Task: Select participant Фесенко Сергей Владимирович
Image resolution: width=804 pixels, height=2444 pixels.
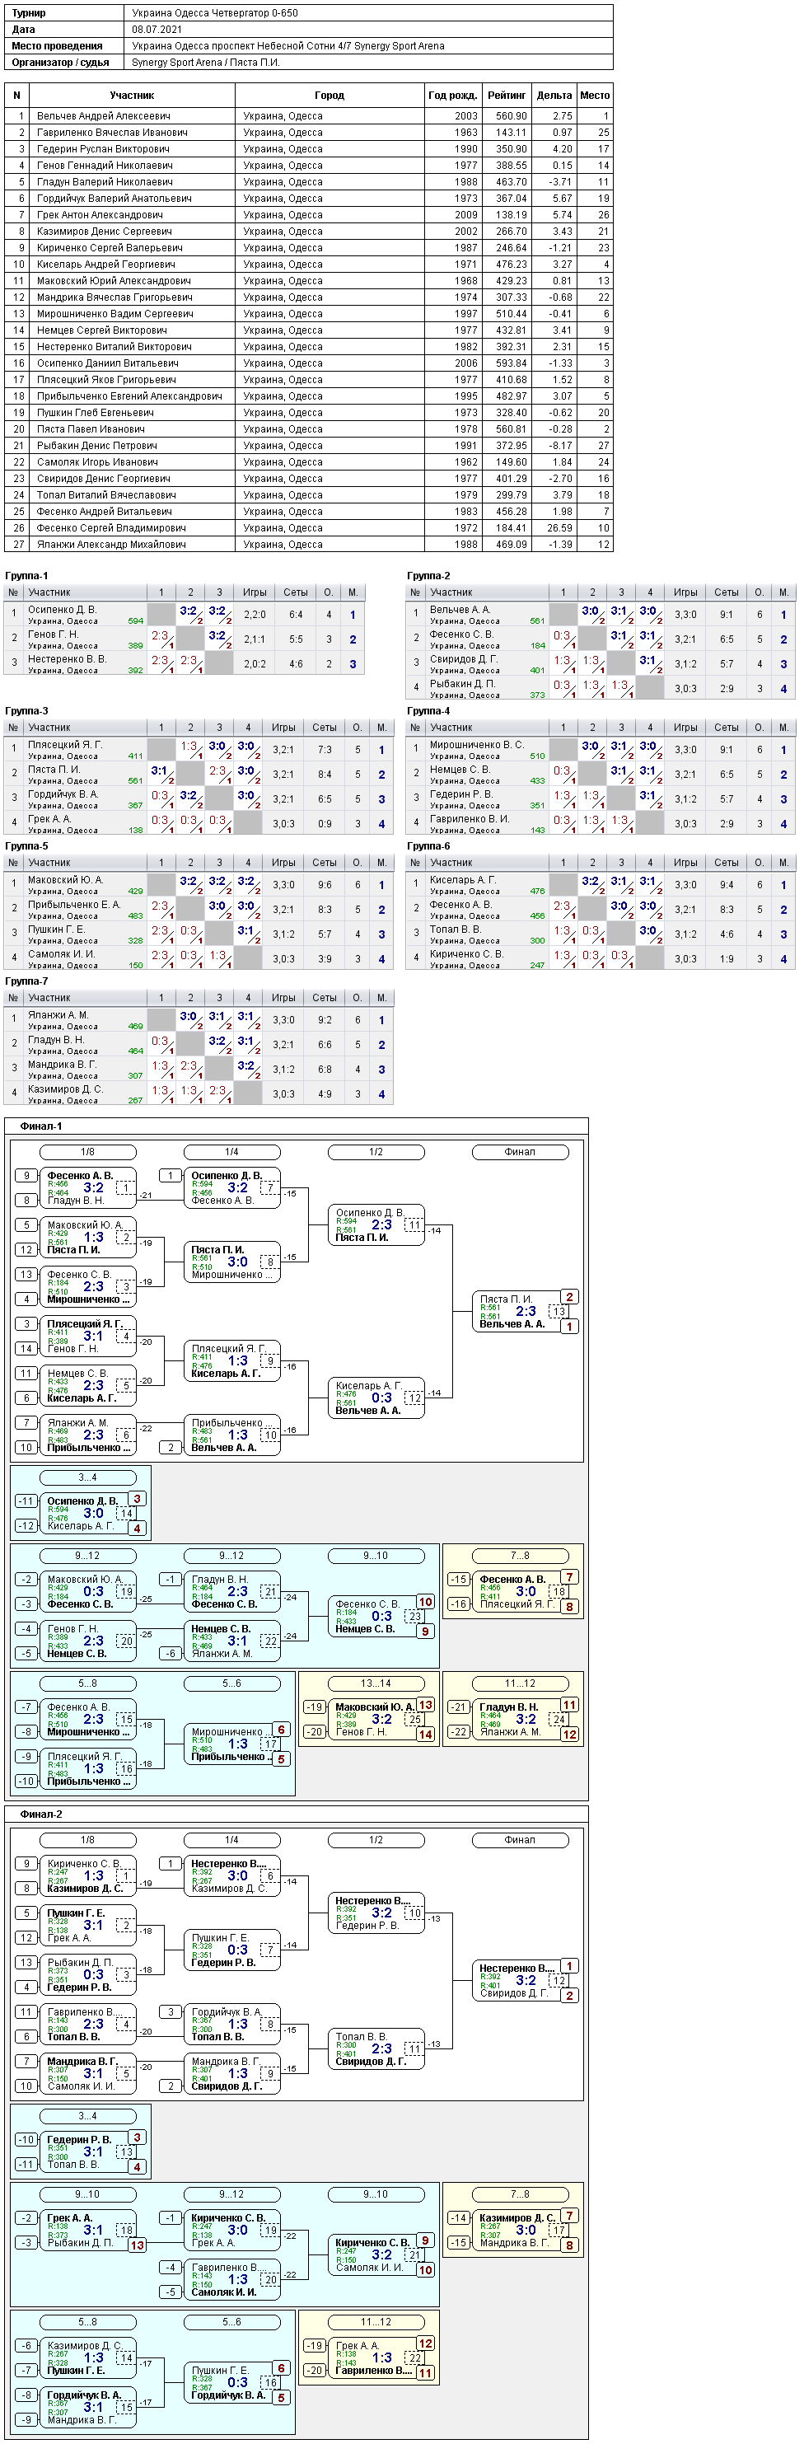Action: click(x=111, y=528)
